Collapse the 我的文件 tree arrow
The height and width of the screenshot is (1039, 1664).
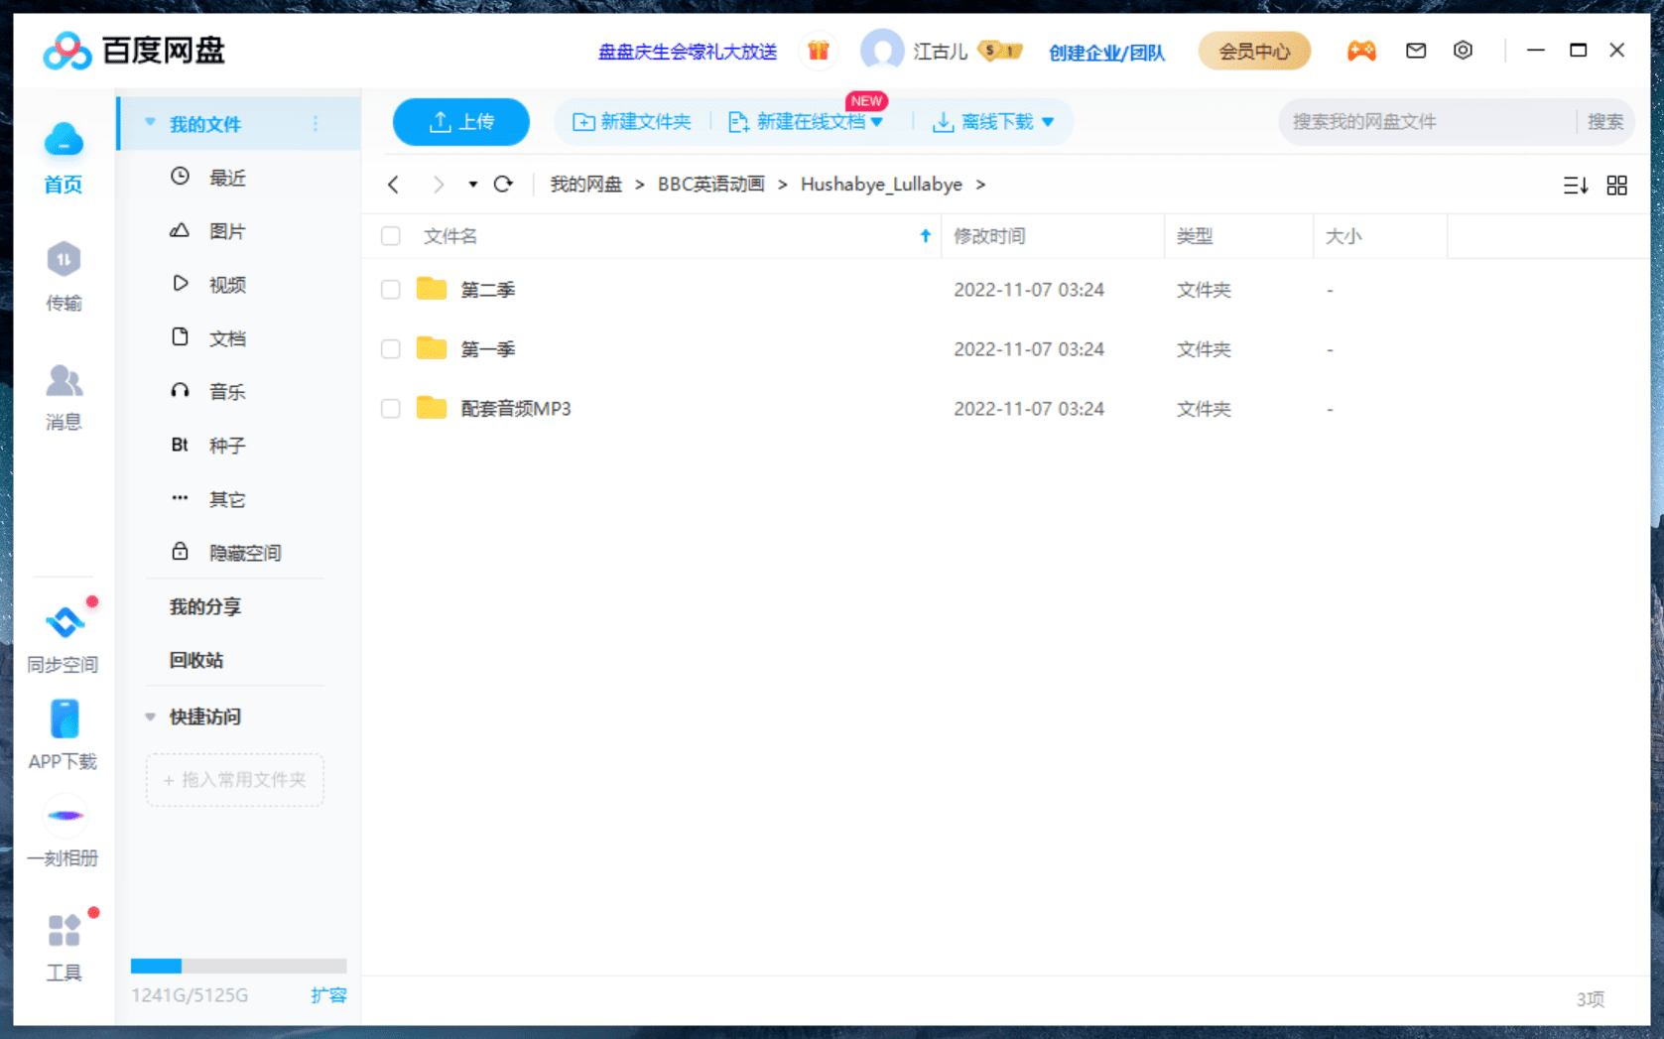tap(151, 123)
